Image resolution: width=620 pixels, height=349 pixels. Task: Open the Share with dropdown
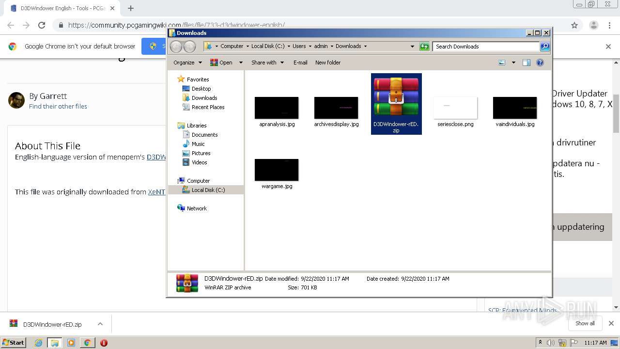[267, 63]
